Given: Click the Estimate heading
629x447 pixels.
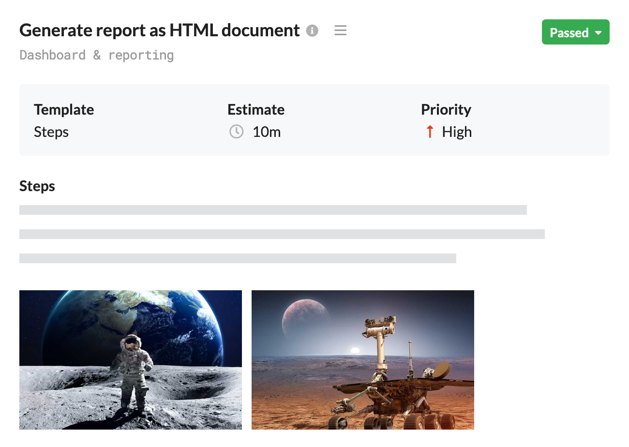Looking at the screenshot, I should coord(256,110).
